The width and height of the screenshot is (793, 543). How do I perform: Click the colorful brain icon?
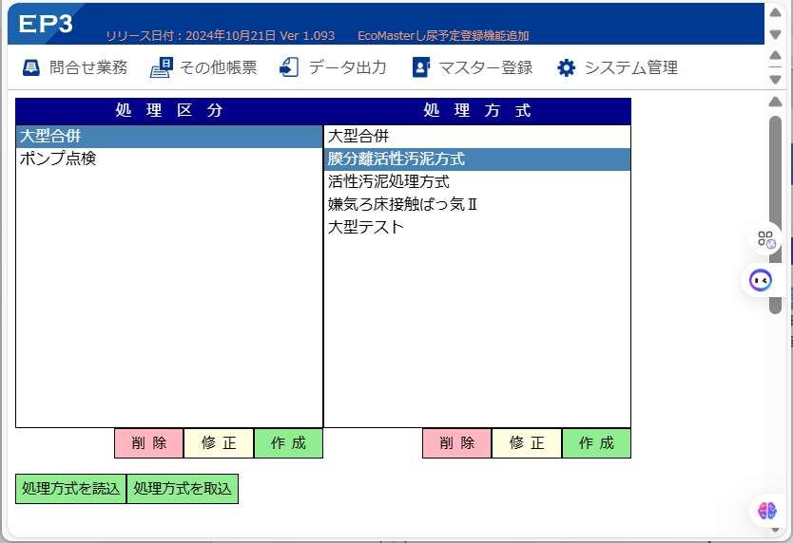pos(766,511)
